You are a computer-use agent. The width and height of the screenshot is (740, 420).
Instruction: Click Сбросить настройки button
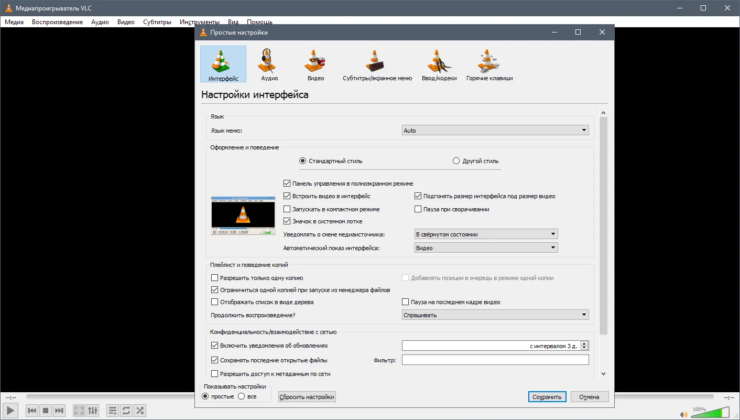point(307,397)
